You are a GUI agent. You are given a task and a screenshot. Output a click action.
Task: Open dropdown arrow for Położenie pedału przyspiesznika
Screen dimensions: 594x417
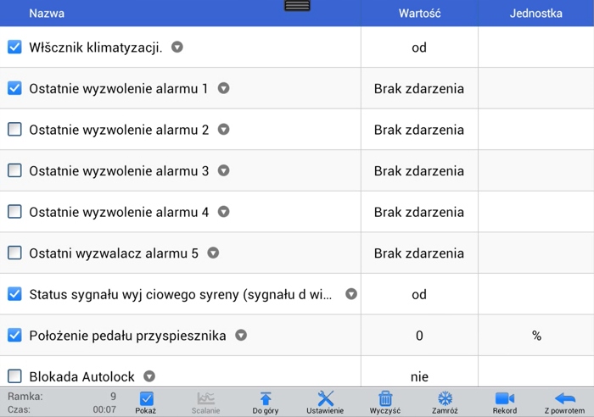[x=241, y=336]
